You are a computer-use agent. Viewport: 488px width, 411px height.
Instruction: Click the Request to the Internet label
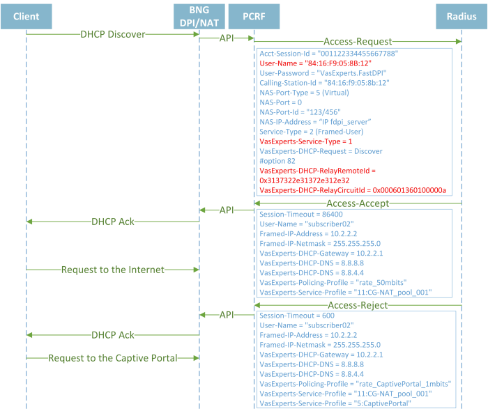click(x=112, y=270)
